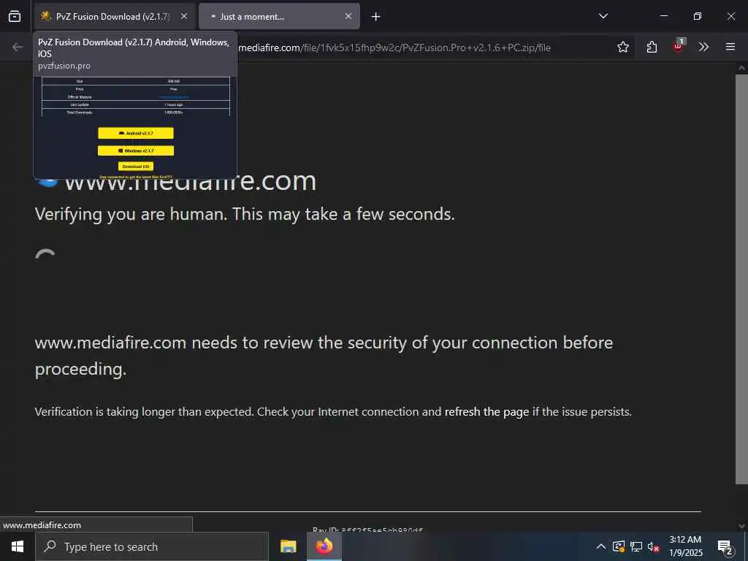
Task: Open File Explorer from the taskbar
Action: pos(288,546)
